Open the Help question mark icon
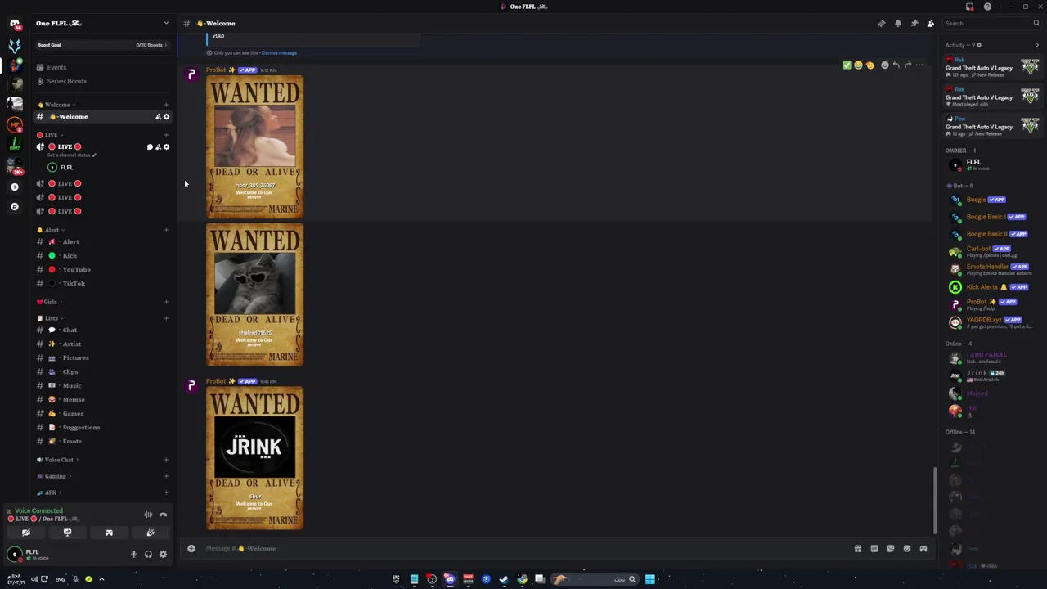Image resolution: width=1047 pixels, height=589 pixels. coord(987,7)
